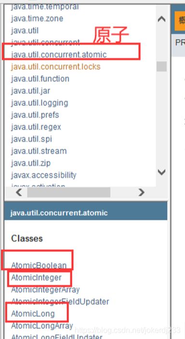Open the java.util.concurrent.locks package link
The image size is (185, 339).
[x=56, y=66]
